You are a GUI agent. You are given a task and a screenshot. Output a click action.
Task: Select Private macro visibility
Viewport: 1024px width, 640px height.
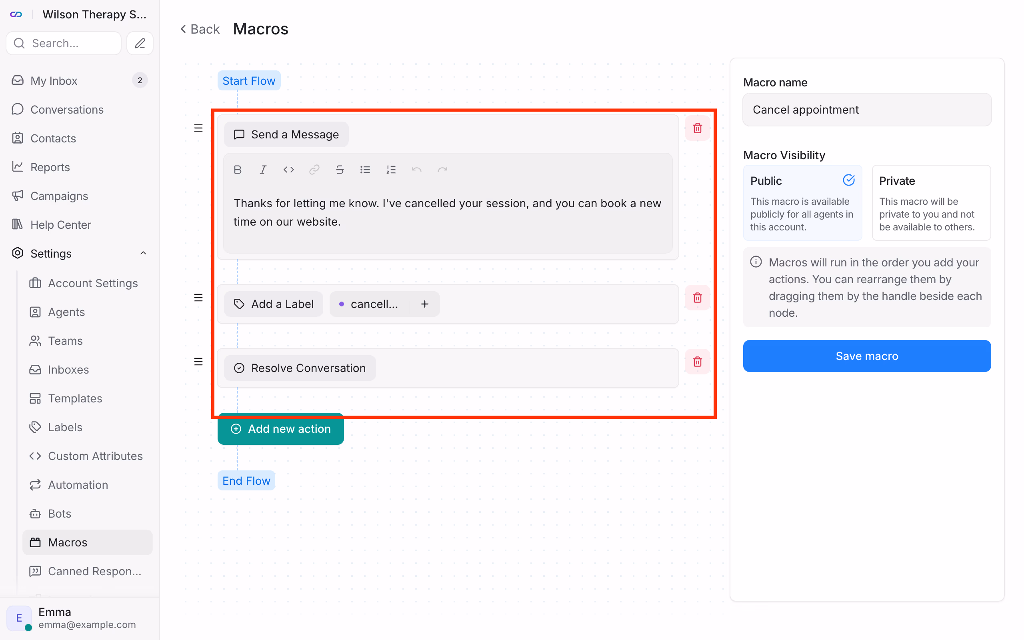coord(931,203)
